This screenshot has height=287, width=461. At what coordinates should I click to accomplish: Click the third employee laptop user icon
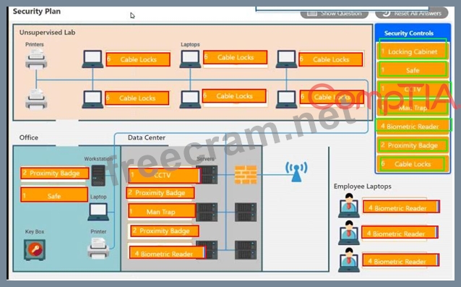pos(349,260)
